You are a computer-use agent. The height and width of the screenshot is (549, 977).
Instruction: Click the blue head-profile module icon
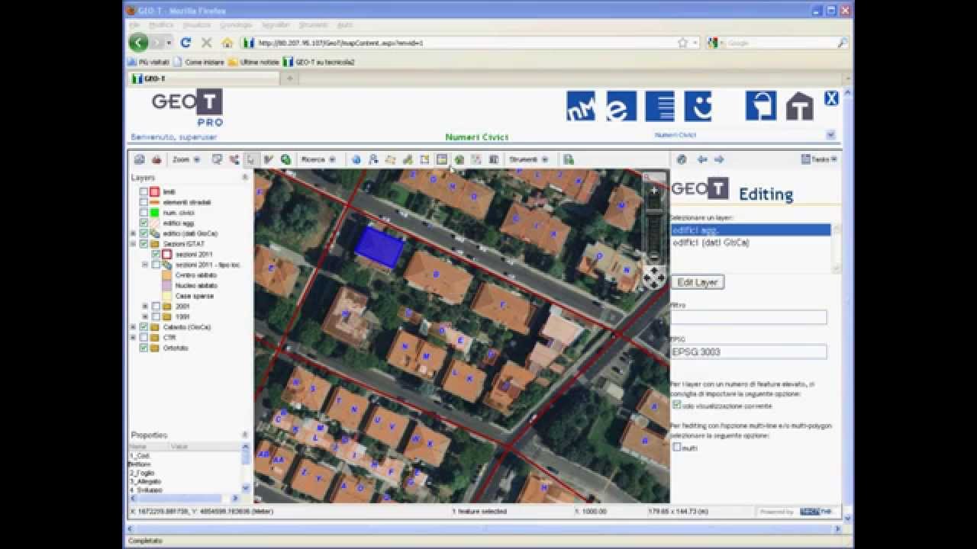coord(761,106)
